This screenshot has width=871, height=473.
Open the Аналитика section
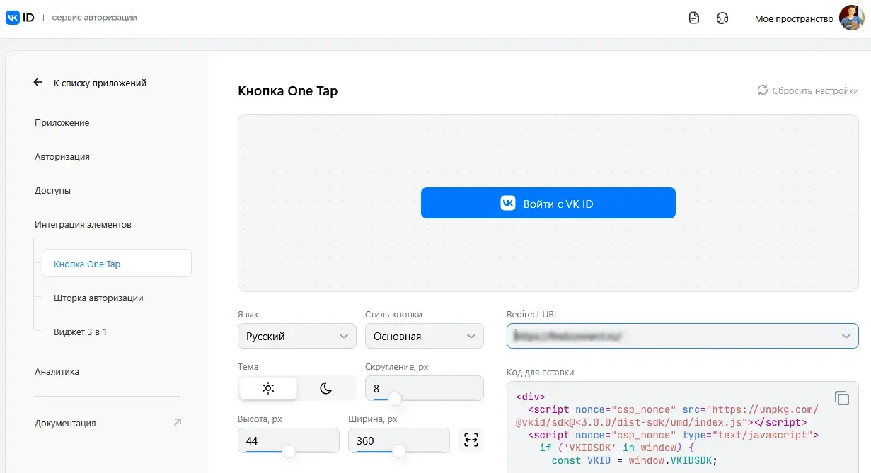click(57, 372)
